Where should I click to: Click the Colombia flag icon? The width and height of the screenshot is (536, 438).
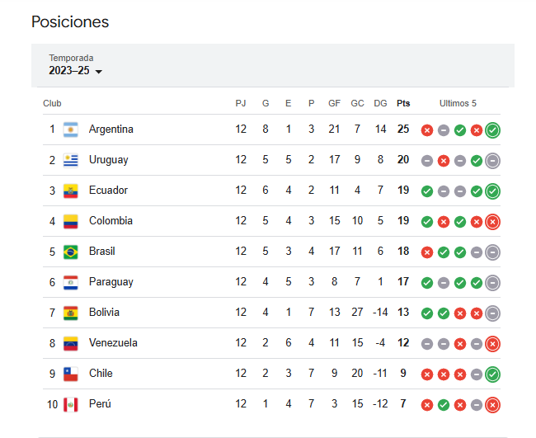pyautogui.click(x=71, y=221)
